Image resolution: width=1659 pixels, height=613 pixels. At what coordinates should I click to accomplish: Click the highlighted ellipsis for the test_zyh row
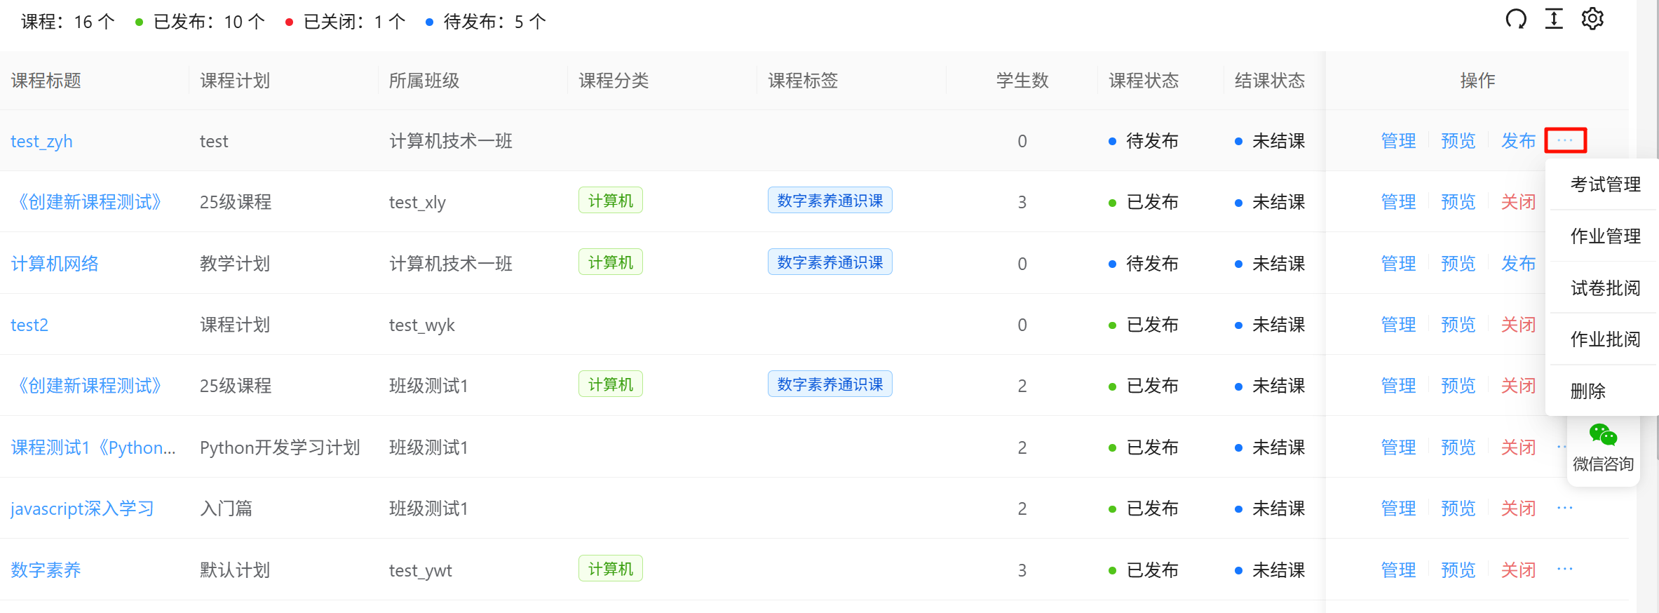[1565, 140]
